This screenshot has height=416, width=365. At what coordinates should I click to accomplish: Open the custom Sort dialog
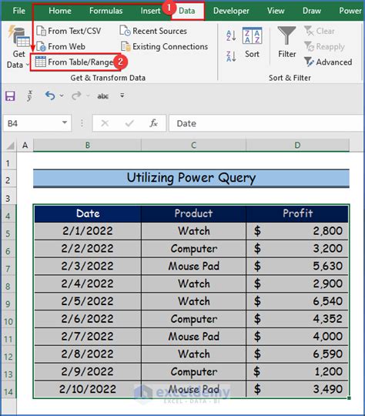tap(252, 42)
